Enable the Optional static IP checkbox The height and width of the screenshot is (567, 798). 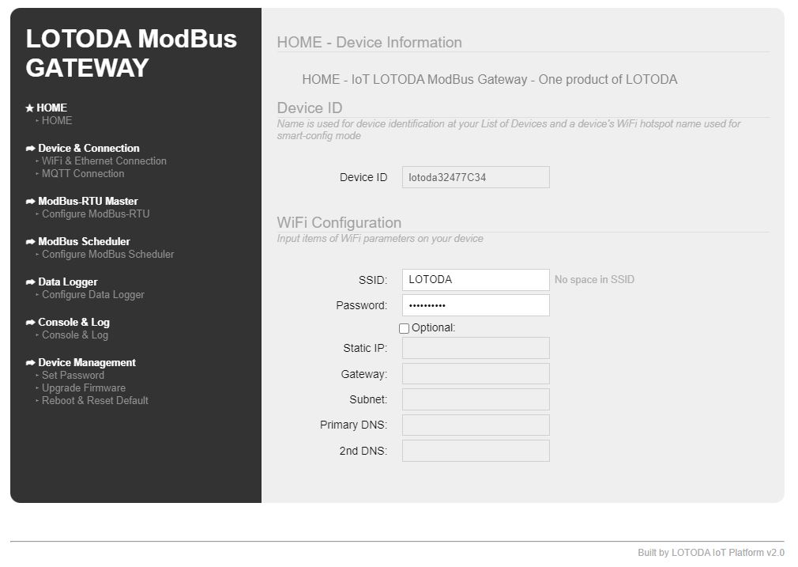tap(405, 328)
